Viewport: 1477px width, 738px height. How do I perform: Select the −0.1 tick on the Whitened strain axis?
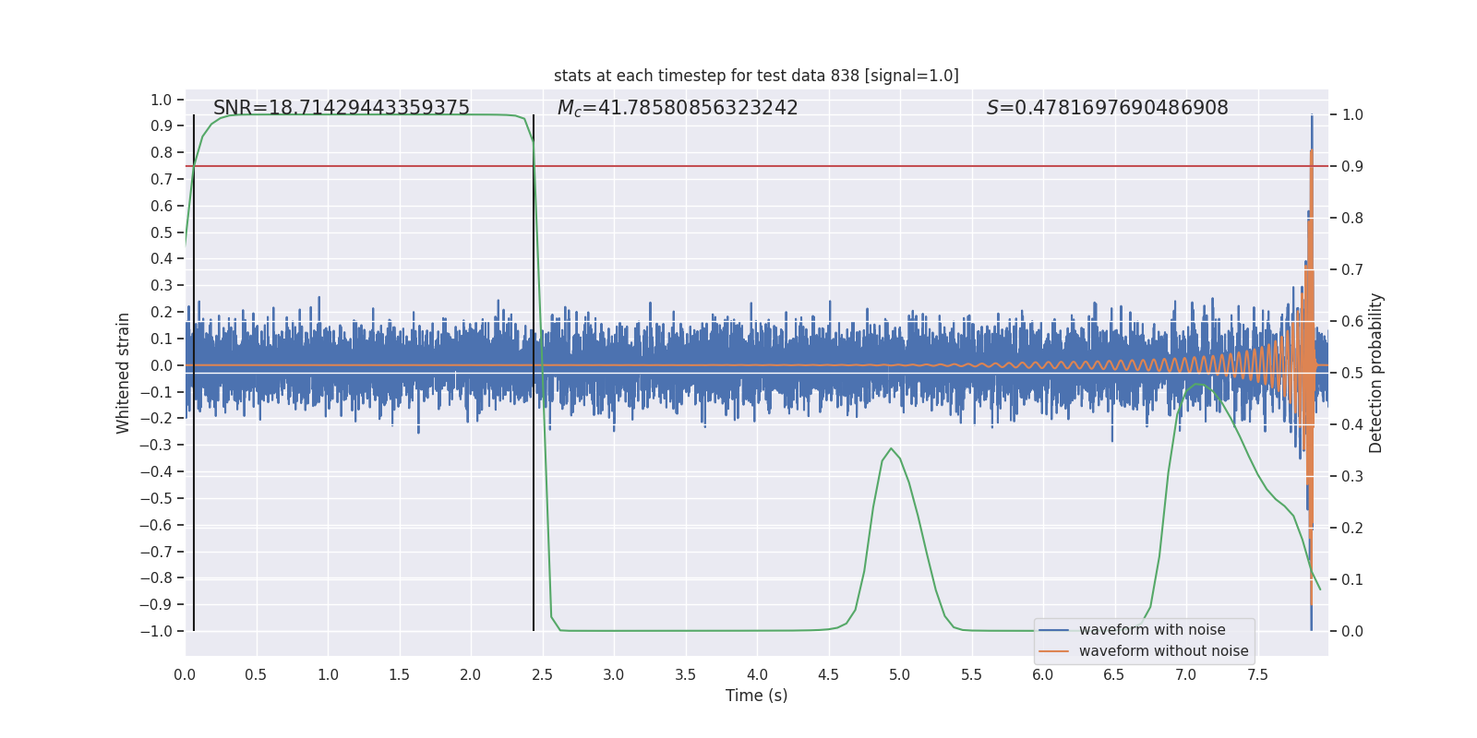tap(156, 392)
